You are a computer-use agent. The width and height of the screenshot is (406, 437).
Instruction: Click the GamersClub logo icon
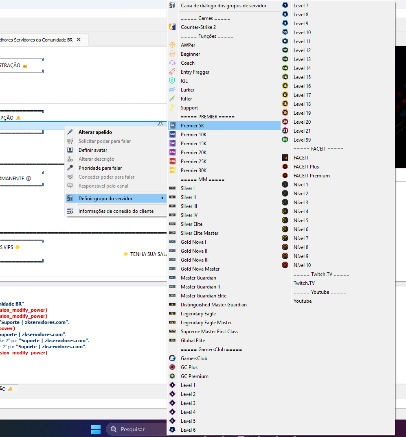(172, 358)
